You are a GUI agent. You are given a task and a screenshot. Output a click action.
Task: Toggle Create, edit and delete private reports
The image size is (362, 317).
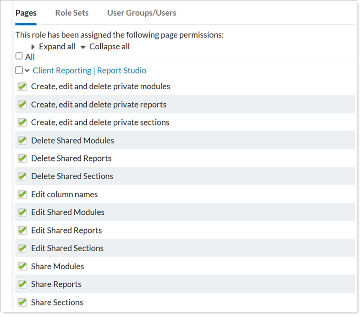click(x=22, y=105)
